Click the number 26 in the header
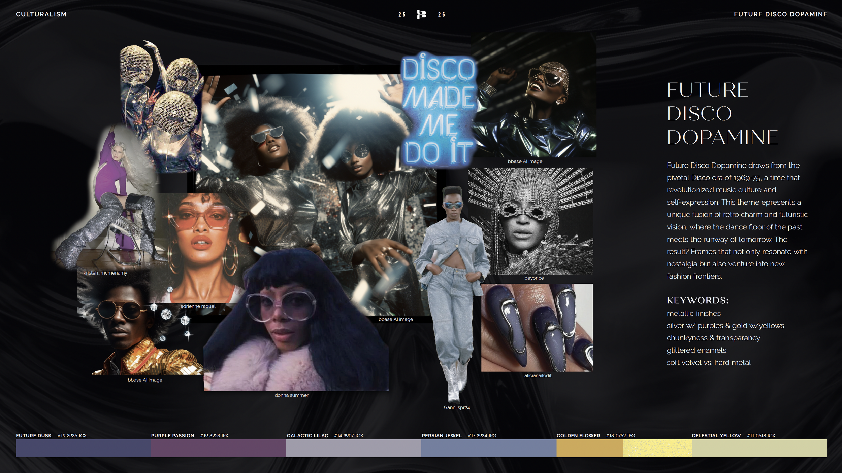The height and width of the screenshot is (473, 842). coord(442,15)
